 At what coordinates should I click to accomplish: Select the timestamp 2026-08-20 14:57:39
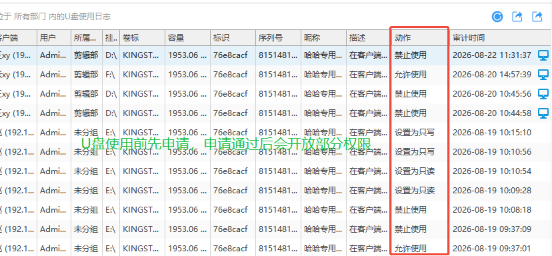click(492, 75)
